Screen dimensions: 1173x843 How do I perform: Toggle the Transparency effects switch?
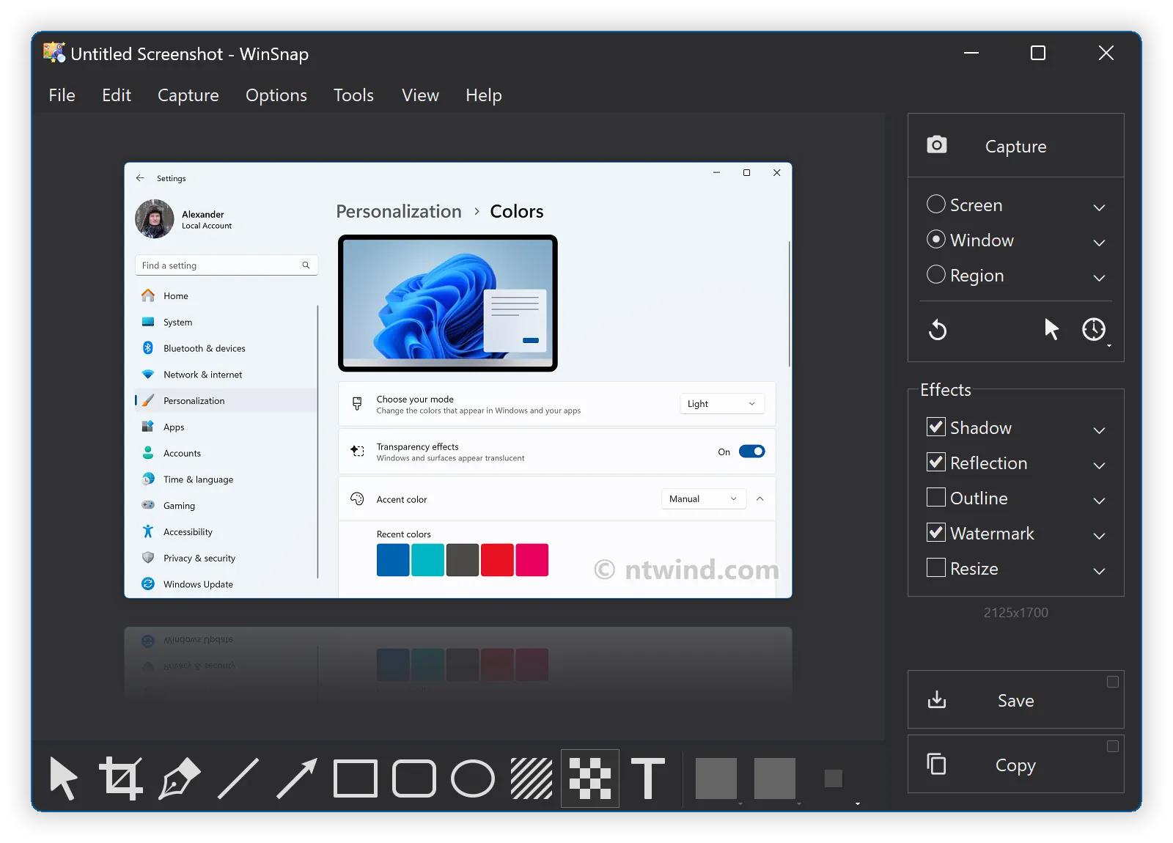(751, 452)
